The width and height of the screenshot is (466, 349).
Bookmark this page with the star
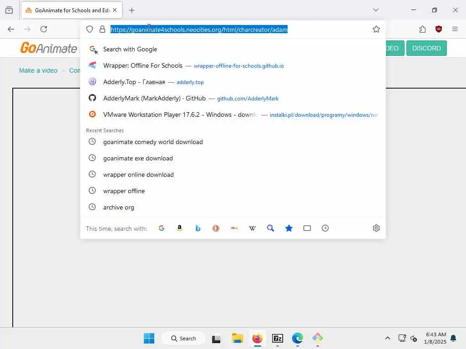(x=376, y=29)
